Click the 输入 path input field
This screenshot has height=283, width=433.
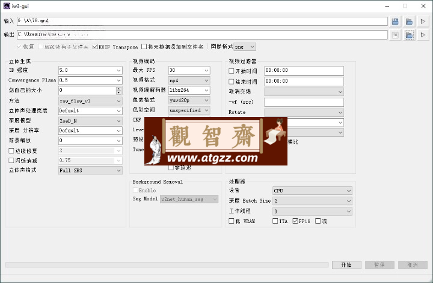pos(202,21)
